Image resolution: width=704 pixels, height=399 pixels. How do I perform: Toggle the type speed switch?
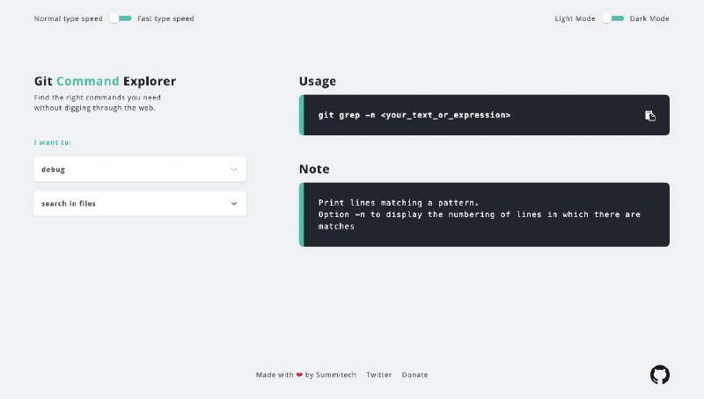(x=121, y=18)
